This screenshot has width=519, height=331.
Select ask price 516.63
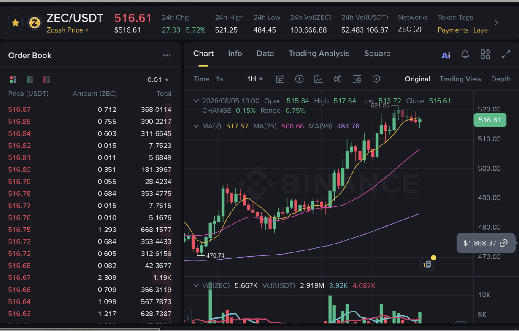[x=19, y=314]
